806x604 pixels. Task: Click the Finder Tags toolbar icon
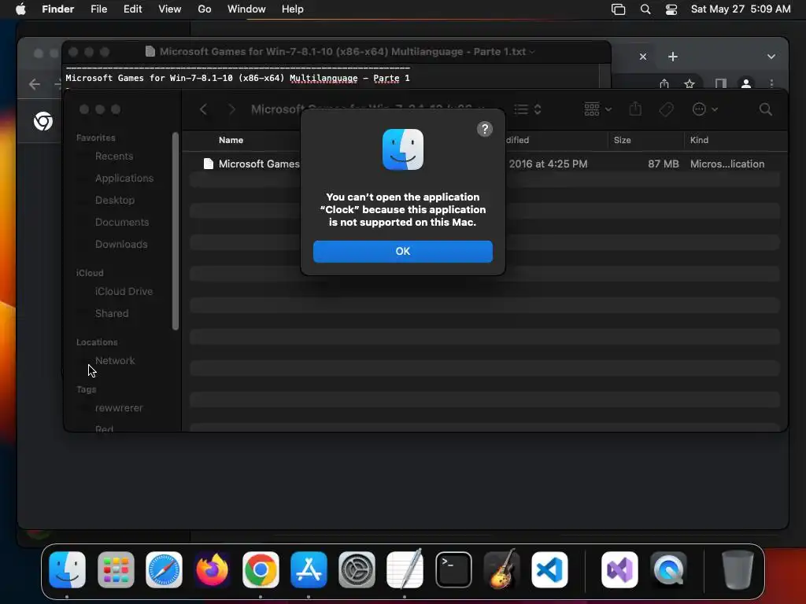tap(666, 109)
